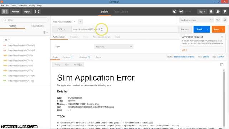Viewport: 229px width, 129px height.
Task: Click the Sign In button
Action: tap(202, 11)
